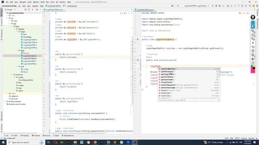Open Git history clock icon in toolbar
The width and height of the screenshot is (259, 145).
click(x=242, y=6)
